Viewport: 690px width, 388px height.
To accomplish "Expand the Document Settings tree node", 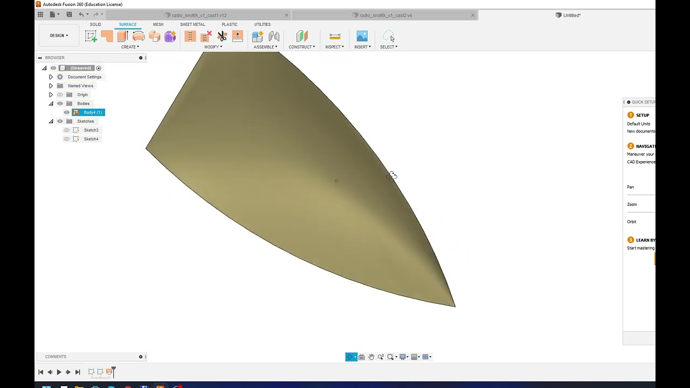I will [x=51, y=77].
